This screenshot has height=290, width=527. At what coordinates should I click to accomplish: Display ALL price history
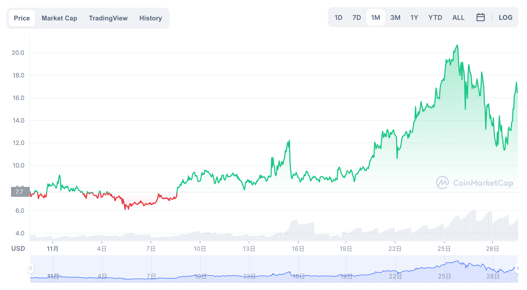458,17
